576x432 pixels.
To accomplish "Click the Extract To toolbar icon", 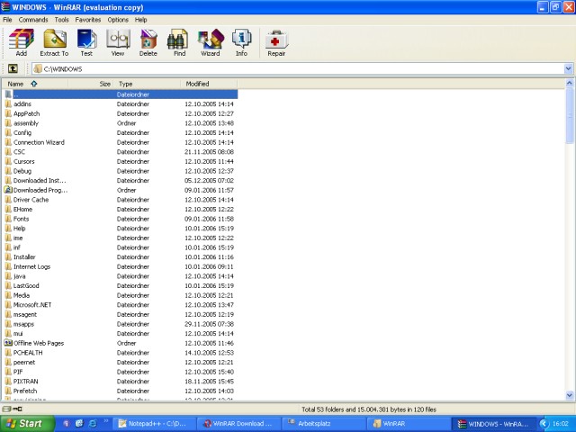I will coord(54,42).
